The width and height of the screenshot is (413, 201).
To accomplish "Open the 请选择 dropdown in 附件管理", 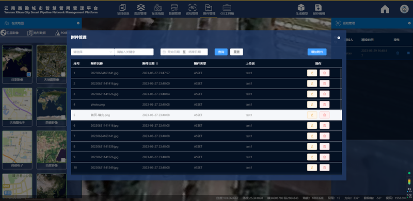I will [93, 52].
